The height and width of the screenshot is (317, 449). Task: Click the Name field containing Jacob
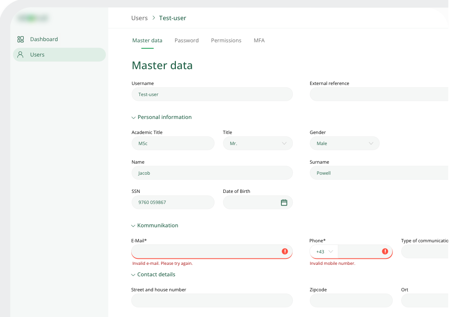pos(212,173)
